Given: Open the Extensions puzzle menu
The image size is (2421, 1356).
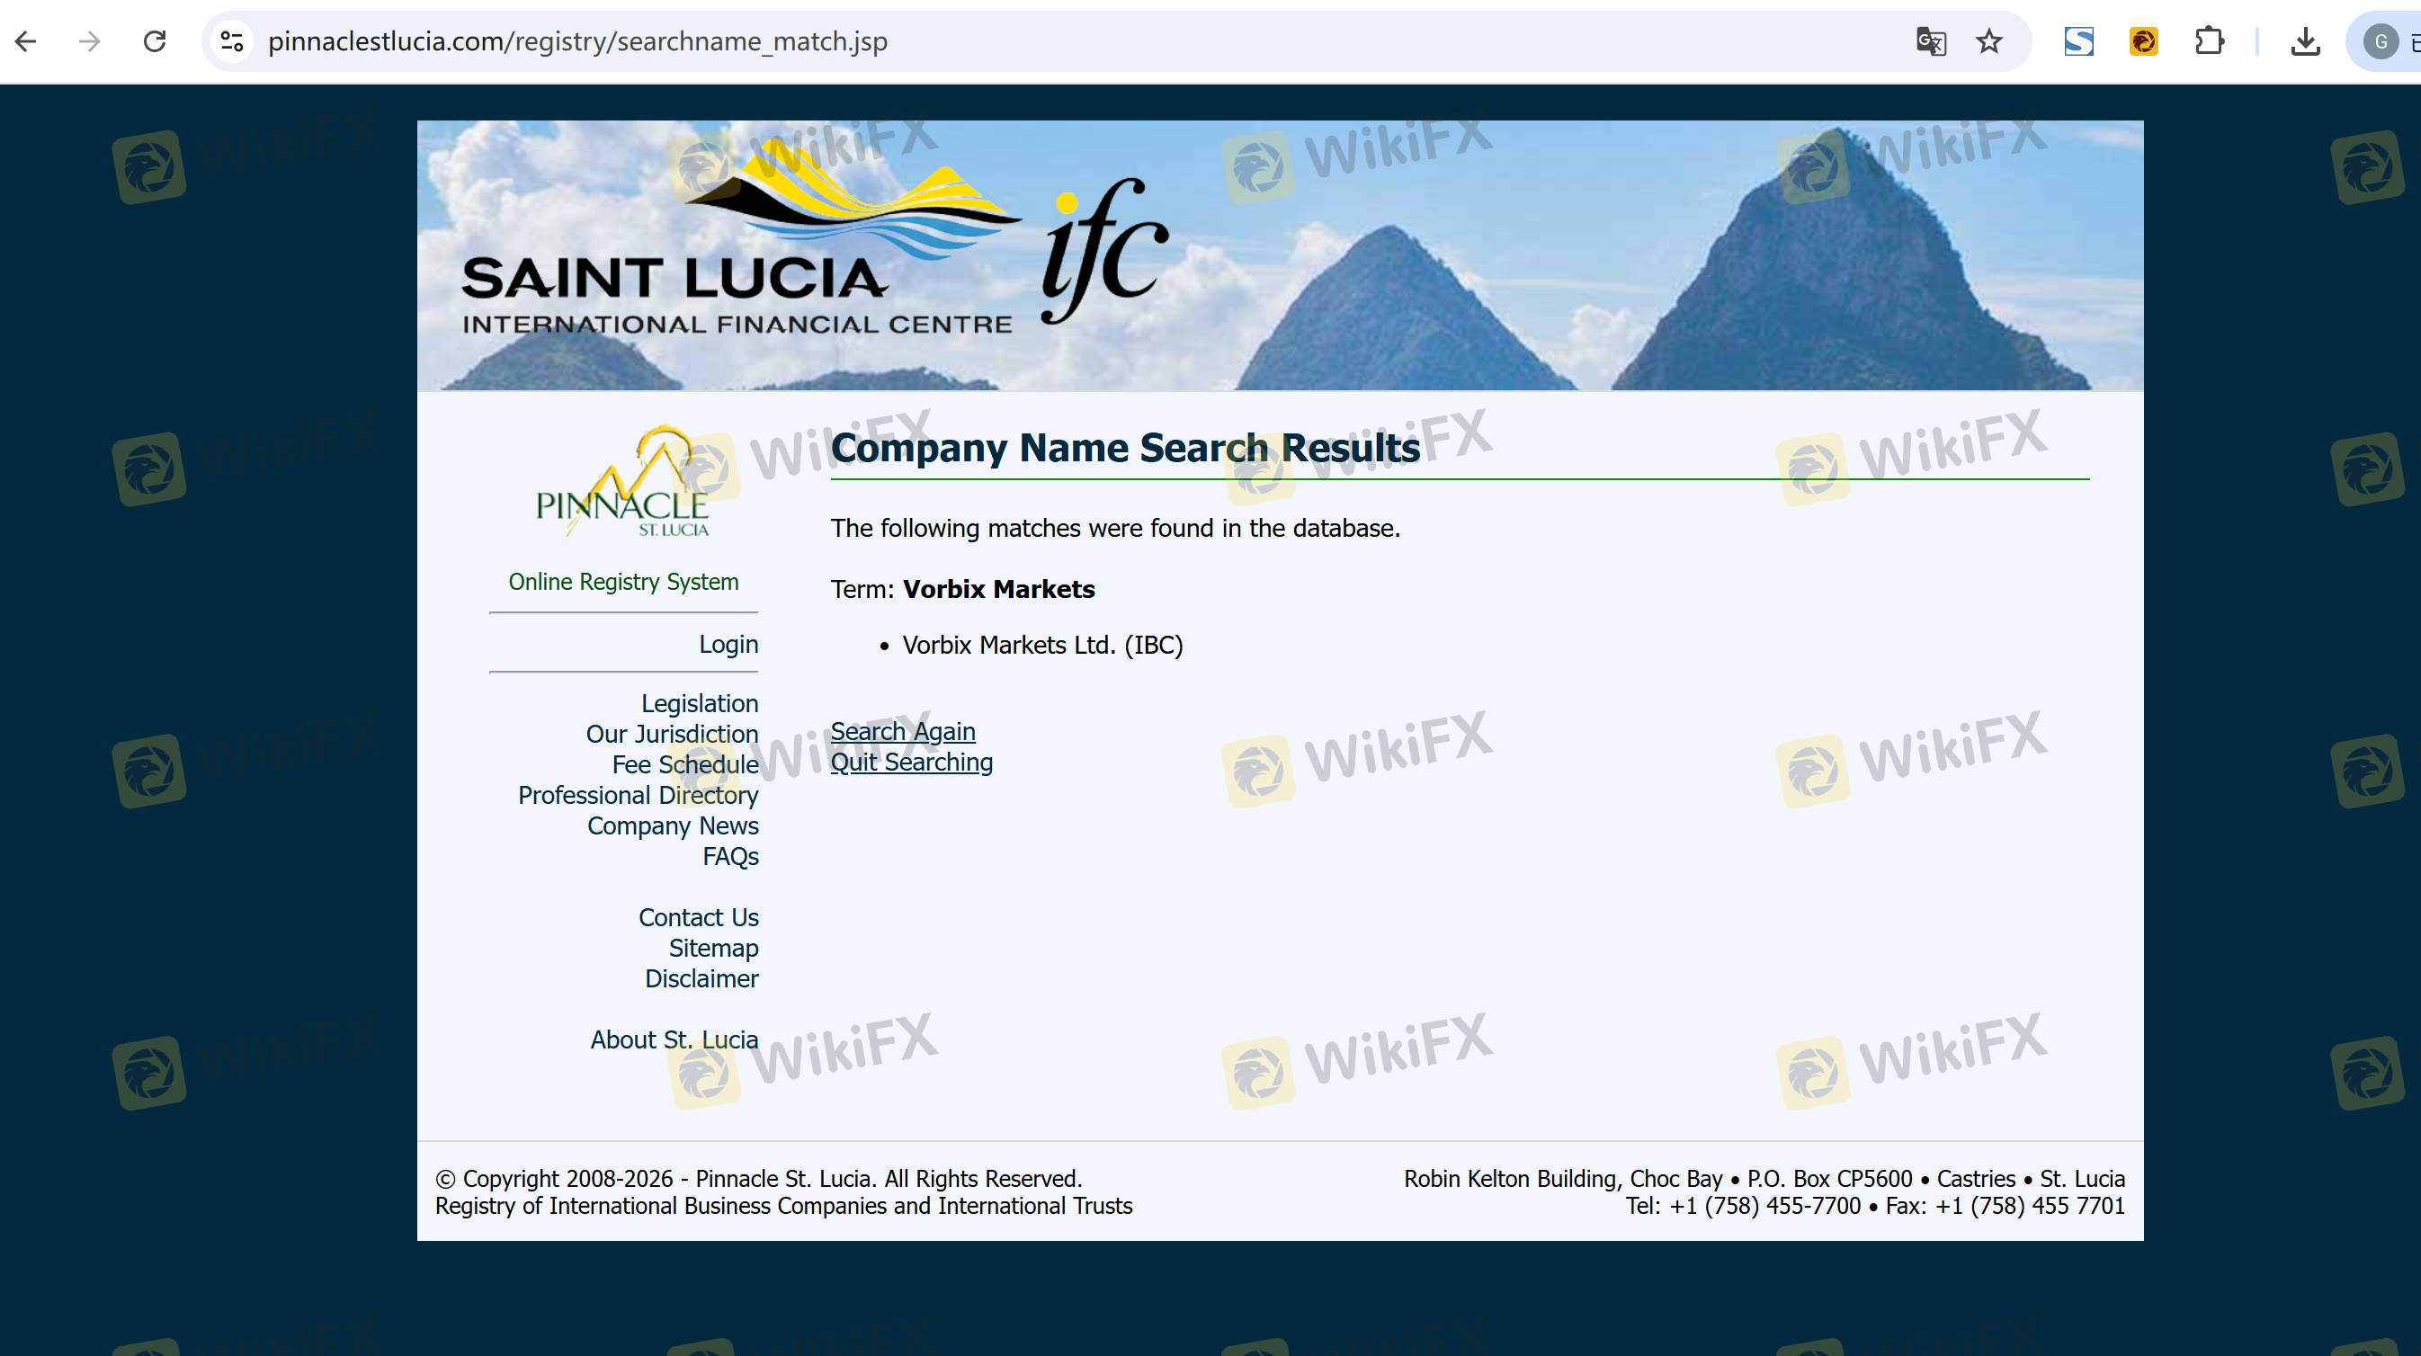Looking at the screenshot, I should (2210, 41).
